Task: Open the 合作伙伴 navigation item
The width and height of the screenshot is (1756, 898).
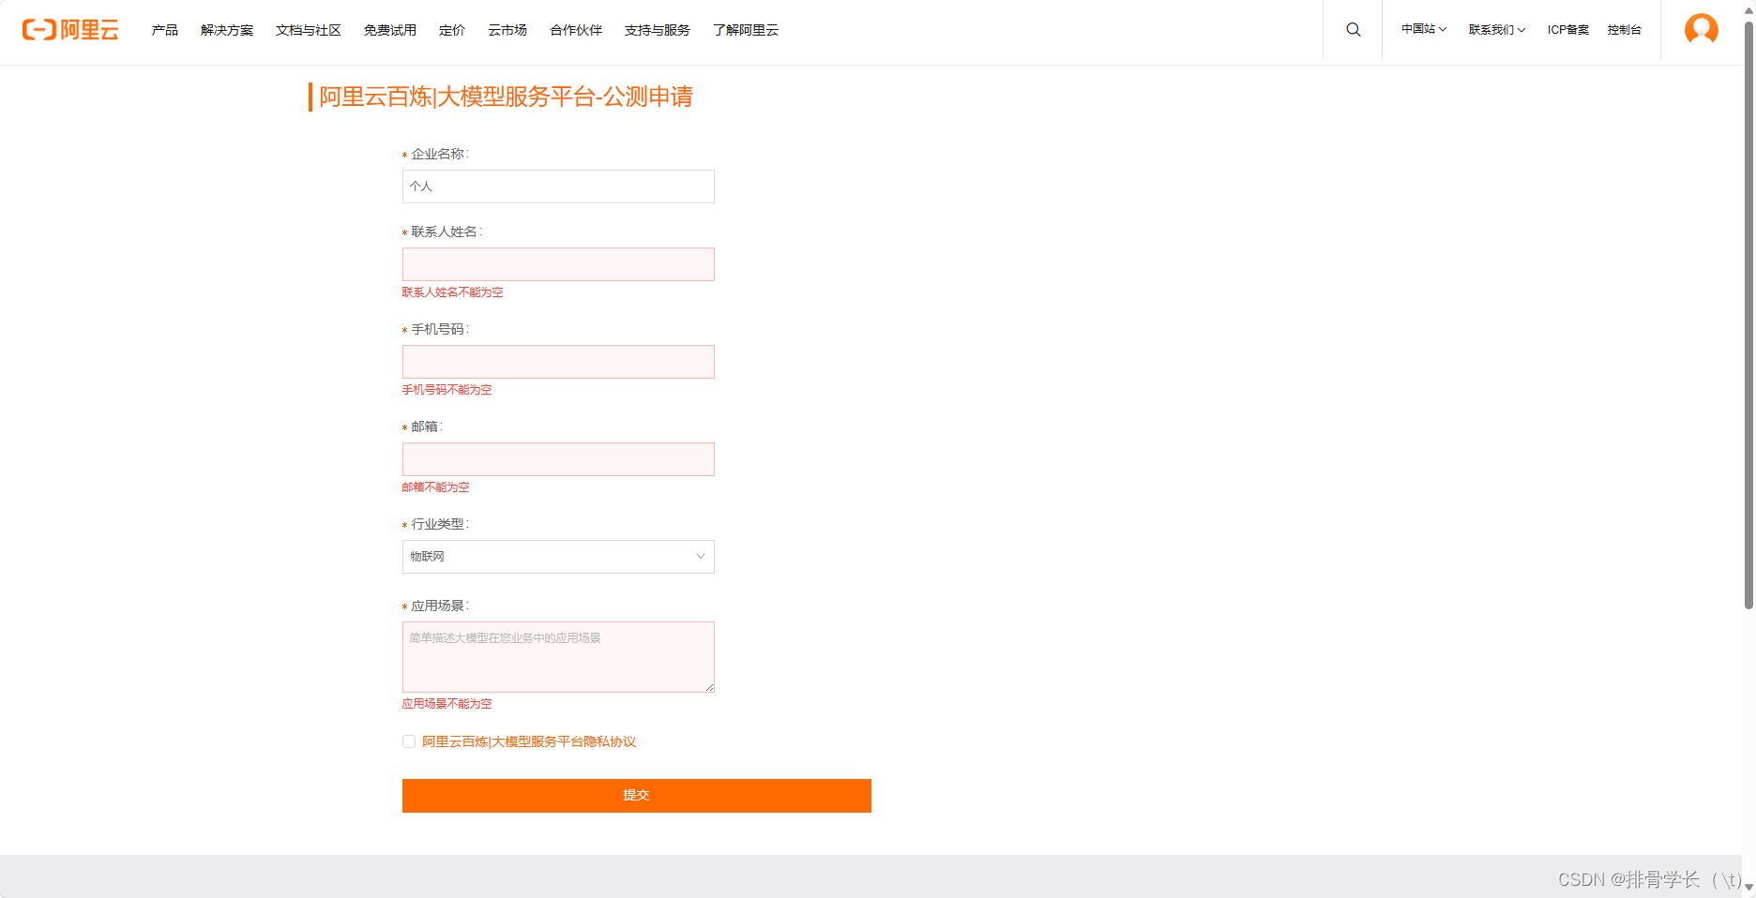Action: 576,30
